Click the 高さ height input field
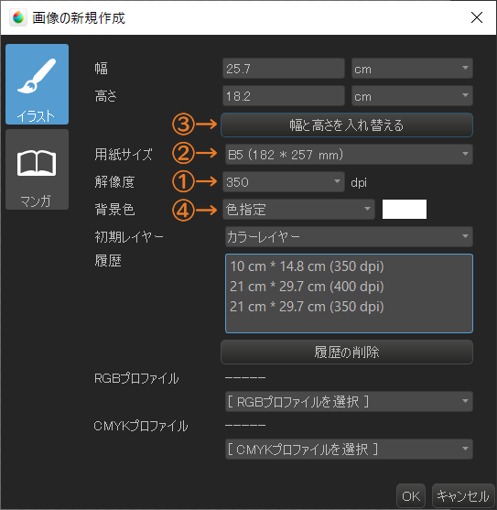This screenshot has width=497, height=510. [x=284, y=96]
